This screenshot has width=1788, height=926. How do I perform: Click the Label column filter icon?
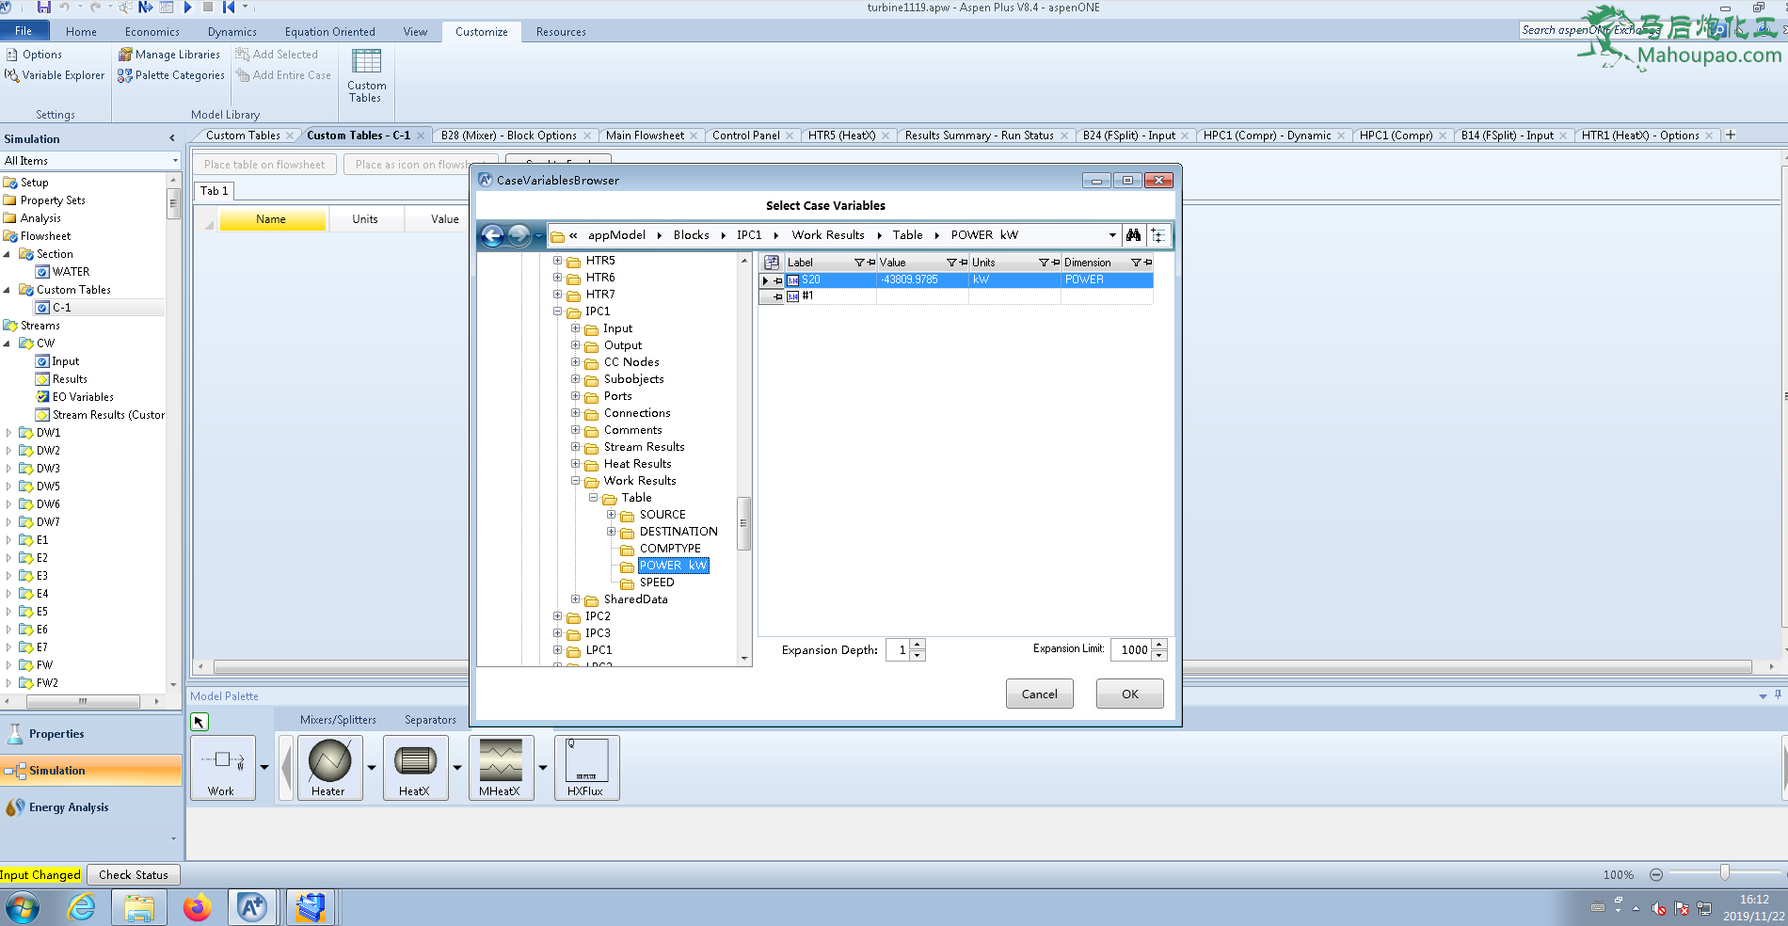pyautogui.click(x=859, y=263)
